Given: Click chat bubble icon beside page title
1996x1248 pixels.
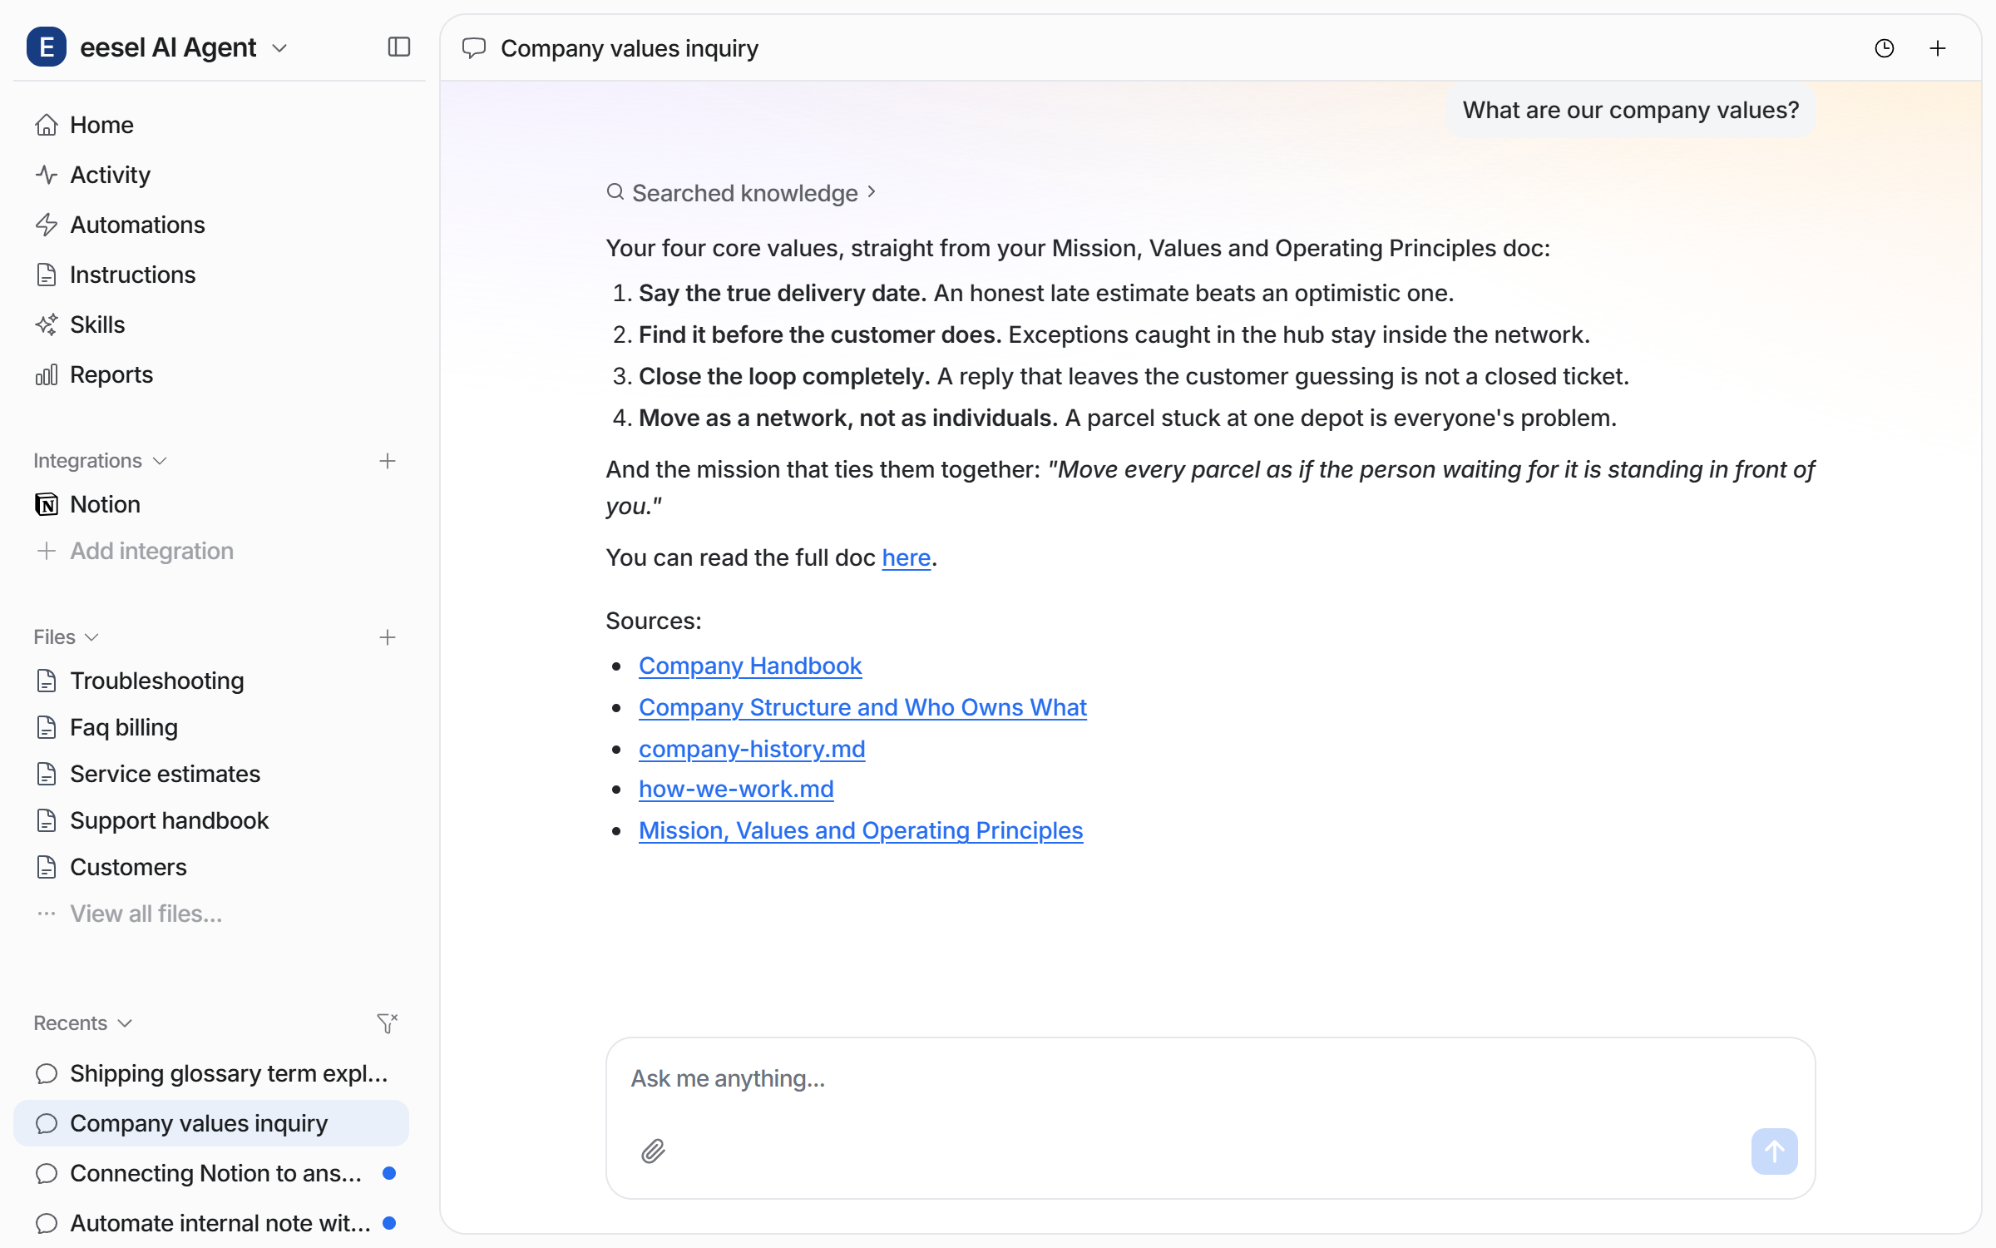Looking at the screenshot, I should [x=474, y=48].
